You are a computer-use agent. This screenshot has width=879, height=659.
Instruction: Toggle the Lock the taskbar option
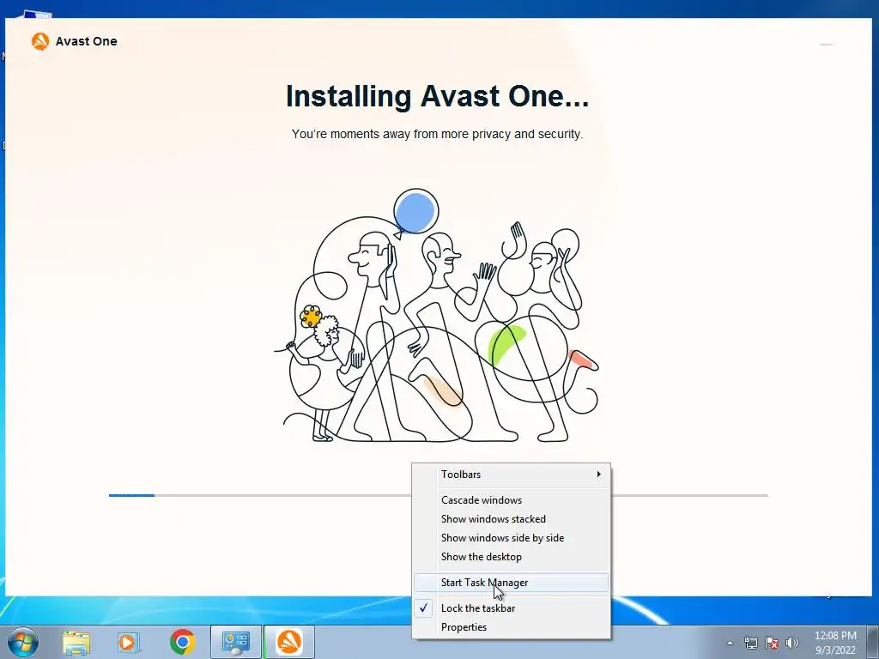(x=512, y=608)
